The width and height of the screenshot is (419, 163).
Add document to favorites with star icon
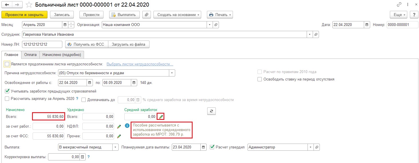29,5
